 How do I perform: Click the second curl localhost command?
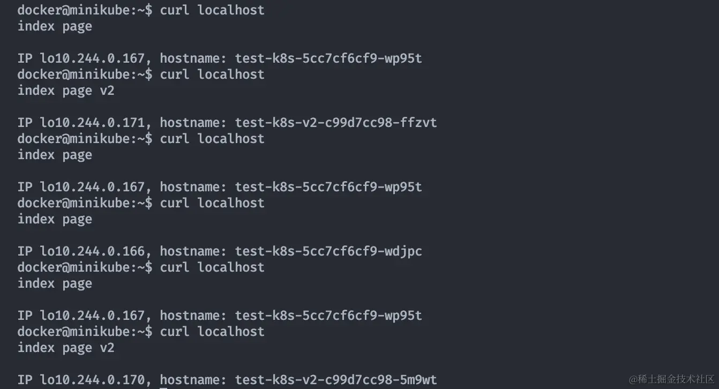point(212,74)
